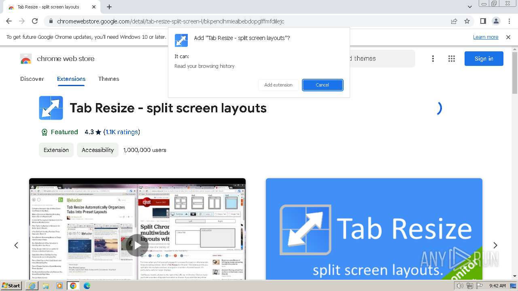Click the Extension category chip

(x=56, y=150)
